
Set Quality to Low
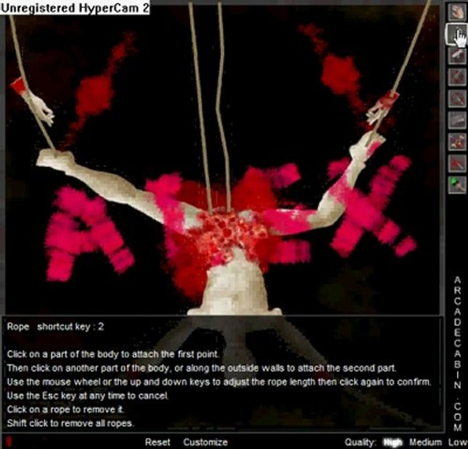(457, 442)
